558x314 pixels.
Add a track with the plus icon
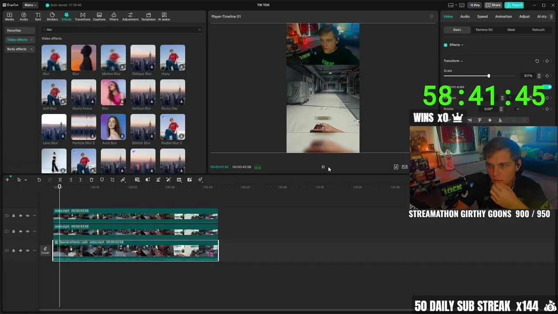tap(7, 180)
